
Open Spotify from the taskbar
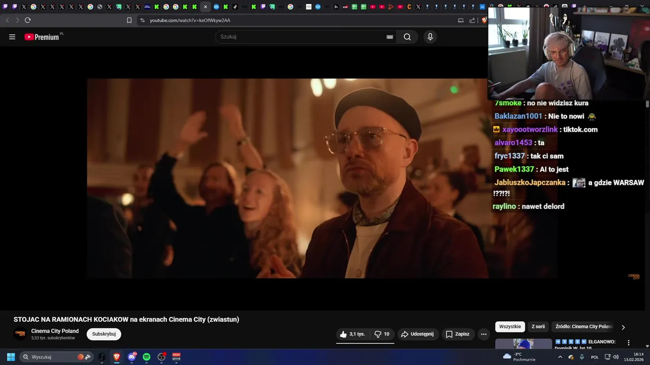147,357
